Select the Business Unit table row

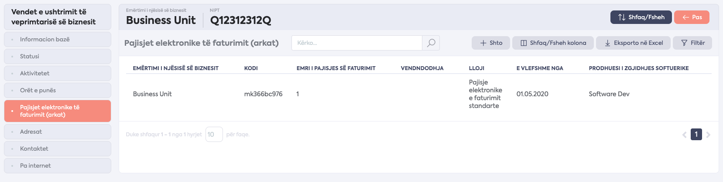tap(419, 94)
